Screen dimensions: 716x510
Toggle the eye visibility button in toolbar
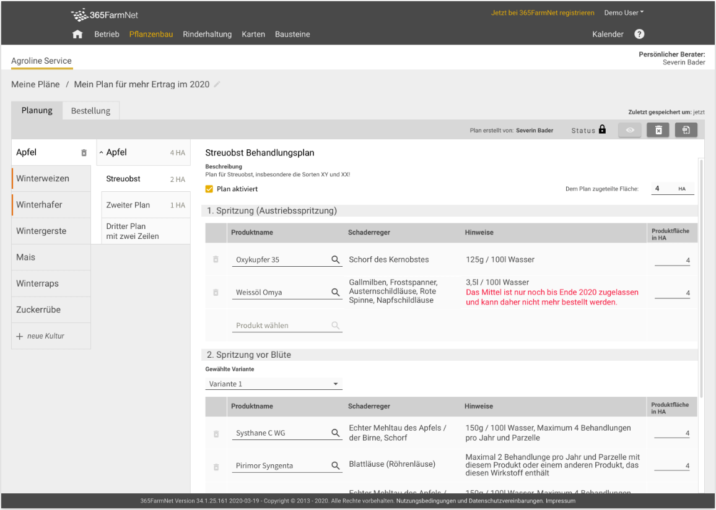630,130
